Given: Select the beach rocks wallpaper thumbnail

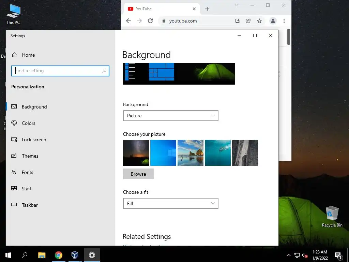Looking at the screenshot, I should coord(190,153).
